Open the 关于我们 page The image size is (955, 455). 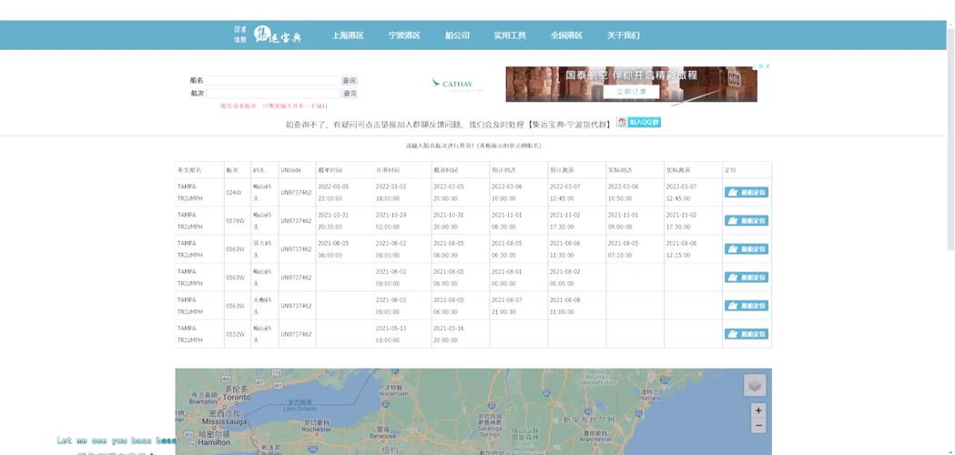tap(623, 35)
